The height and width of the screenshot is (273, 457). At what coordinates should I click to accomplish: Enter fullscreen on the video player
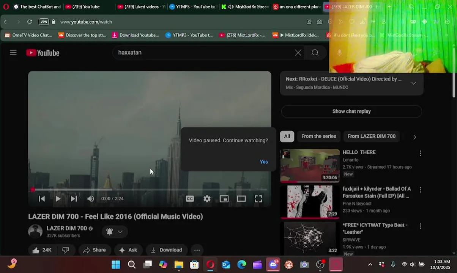click(258, 199)
